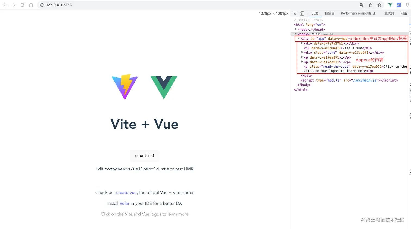Open the Vue devtools extension icon
Image resolution: width=411 pixels, height=229 pixels.
(x=390, y=5)
